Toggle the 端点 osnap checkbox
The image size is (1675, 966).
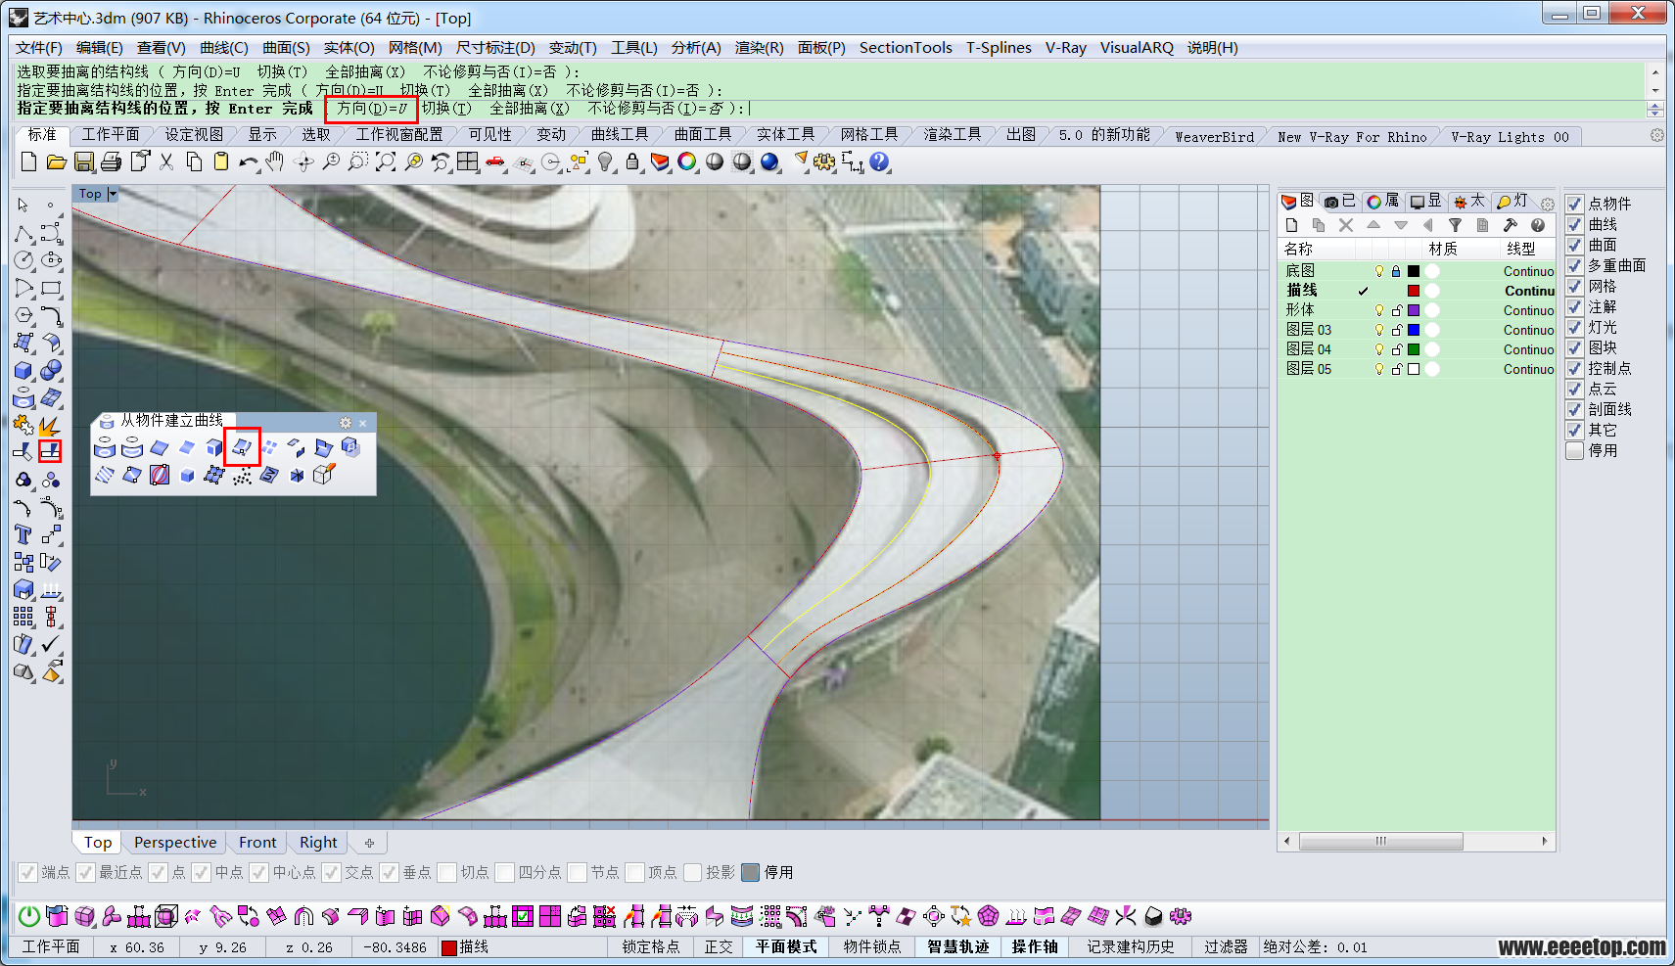pyautogui.click(x=27, y=872)
